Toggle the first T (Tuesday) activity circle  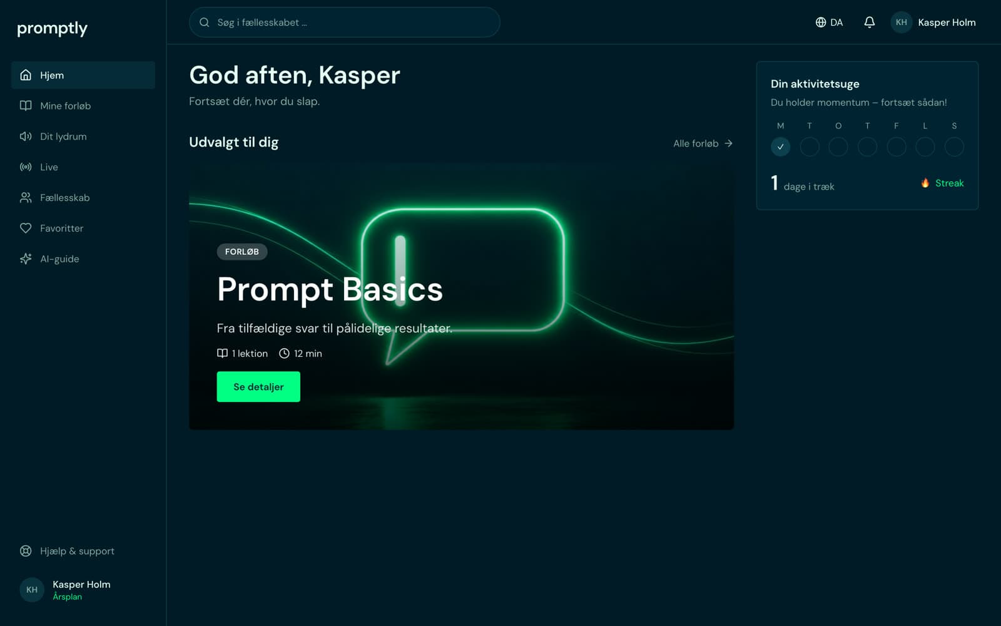point(810,146)
